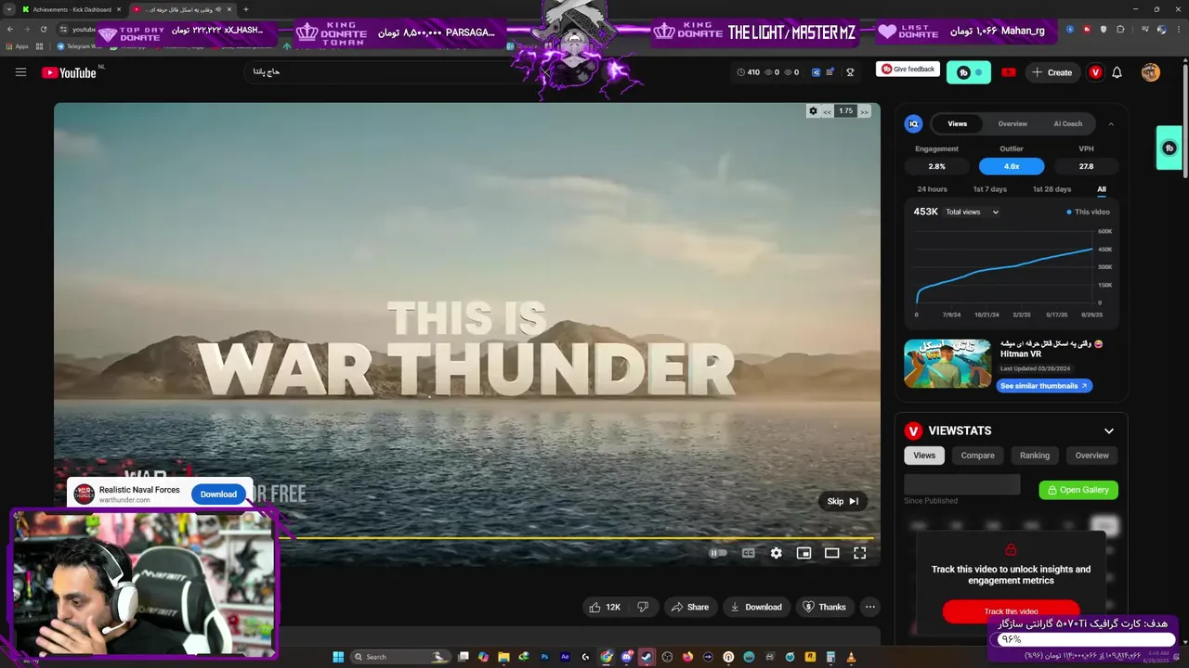Screen dimensions: 1189x668
Task: Open the account avatar menu
Action: [x=1151, y=72]
